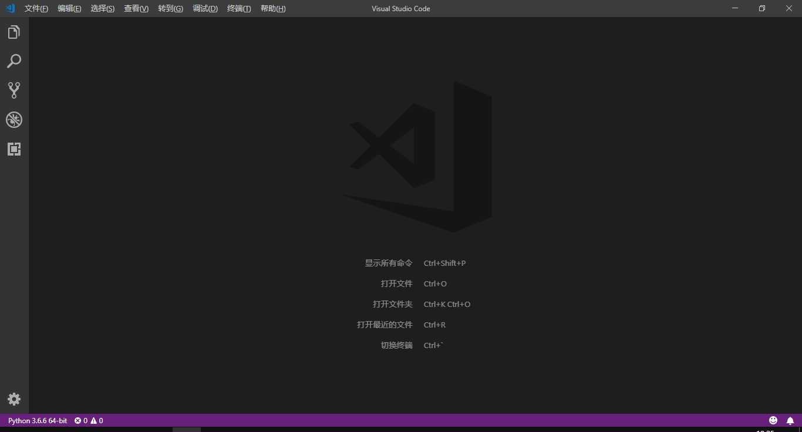802x432 pixels.
Task: Open the 终端(T) menu
Action: point(239,9)
